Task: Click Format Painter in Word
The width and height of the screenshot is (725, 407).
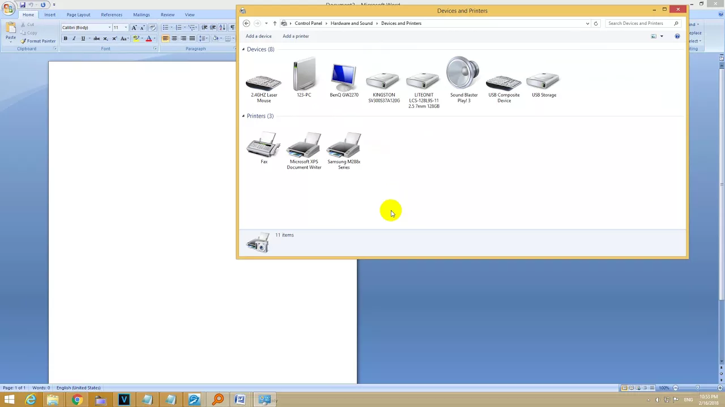Action: tap(38, 41)
